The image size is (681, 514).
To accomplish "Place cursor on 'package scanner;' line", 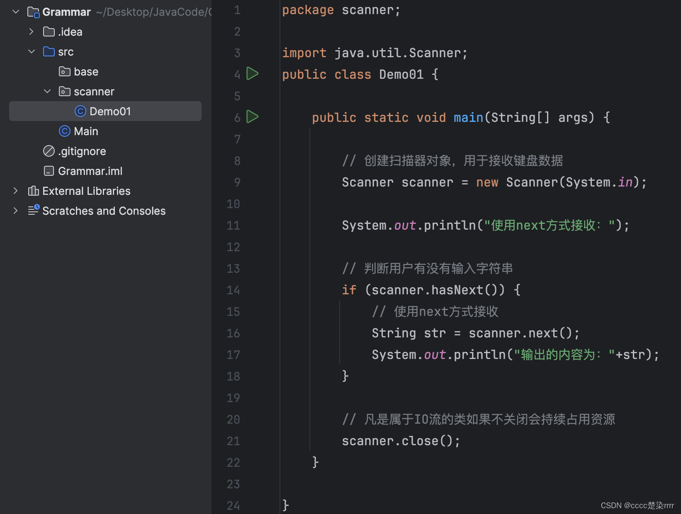I will pos(341,10).
